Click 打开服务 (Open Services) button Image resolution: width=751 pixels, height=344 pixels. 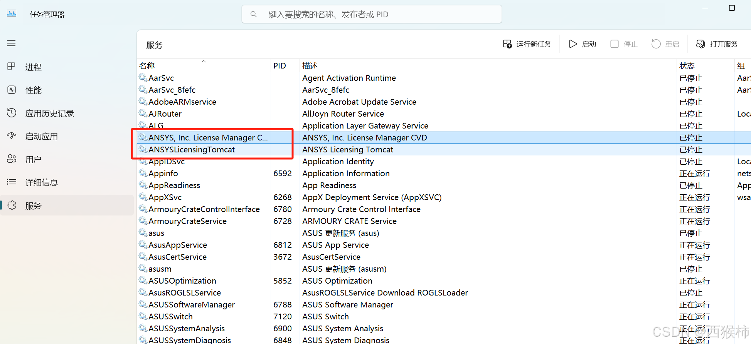click(717, 44)
